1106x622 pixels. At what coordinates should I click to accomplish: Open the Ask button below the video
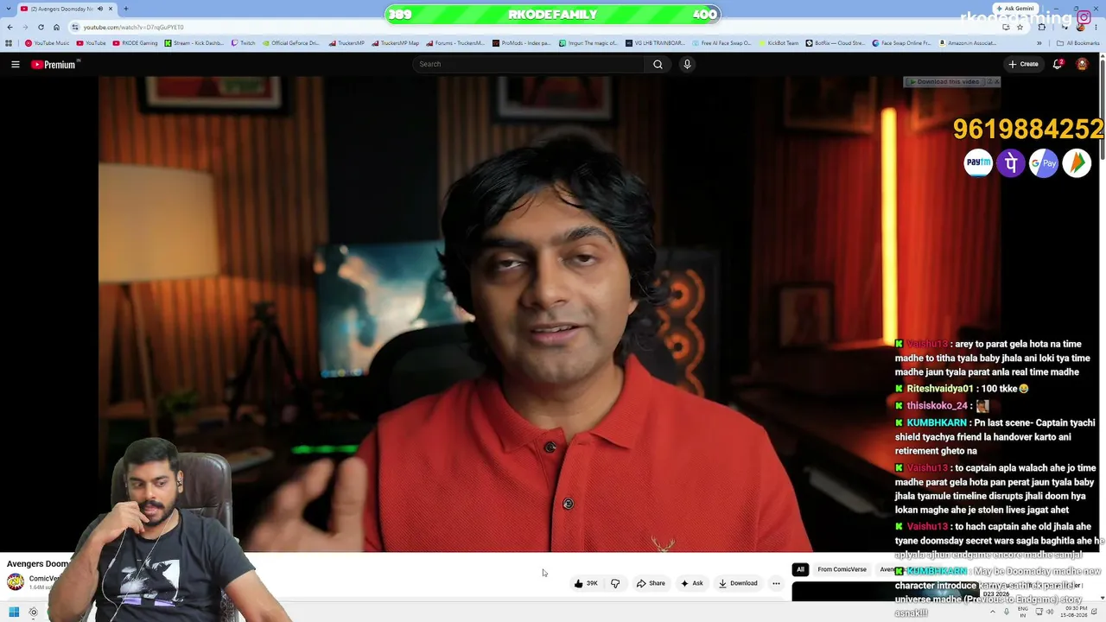(x=691, y=583)
